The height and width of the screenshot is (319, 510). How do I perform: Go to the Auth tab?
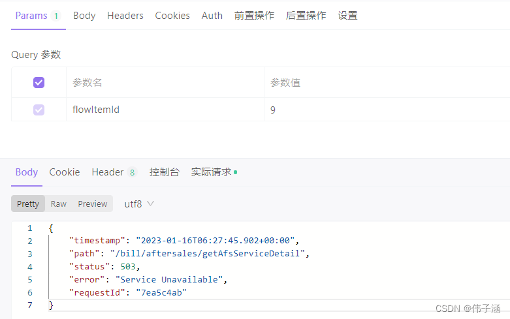pyautogui.click(x=212, y=16)
